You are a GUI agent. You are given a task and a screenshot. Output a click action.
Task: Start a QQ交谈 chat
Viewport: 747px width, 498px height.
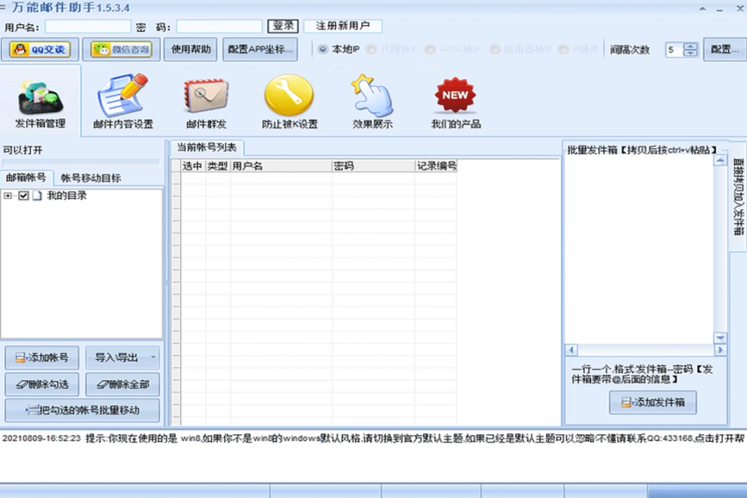(39, 49)
